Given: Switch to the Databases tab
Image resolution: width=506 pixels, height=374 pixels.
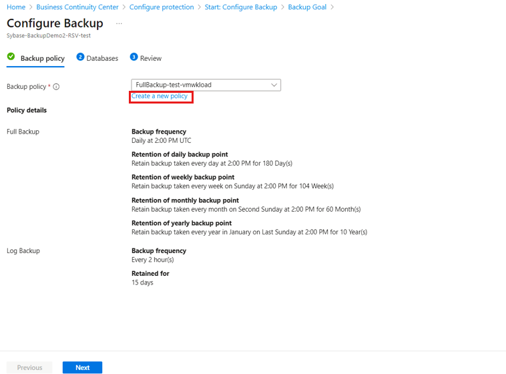Looking at the screenshot, I should click(102, 59).
